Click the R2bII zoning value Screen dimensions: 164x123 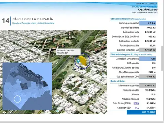148,59
